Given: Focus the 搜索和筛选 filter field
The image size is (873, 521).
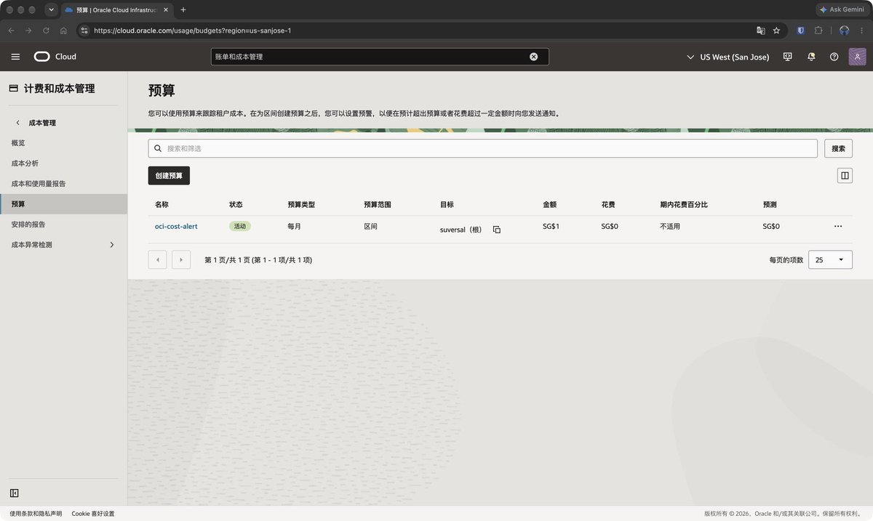Looking at the screenshot, I should coord(483,148).
